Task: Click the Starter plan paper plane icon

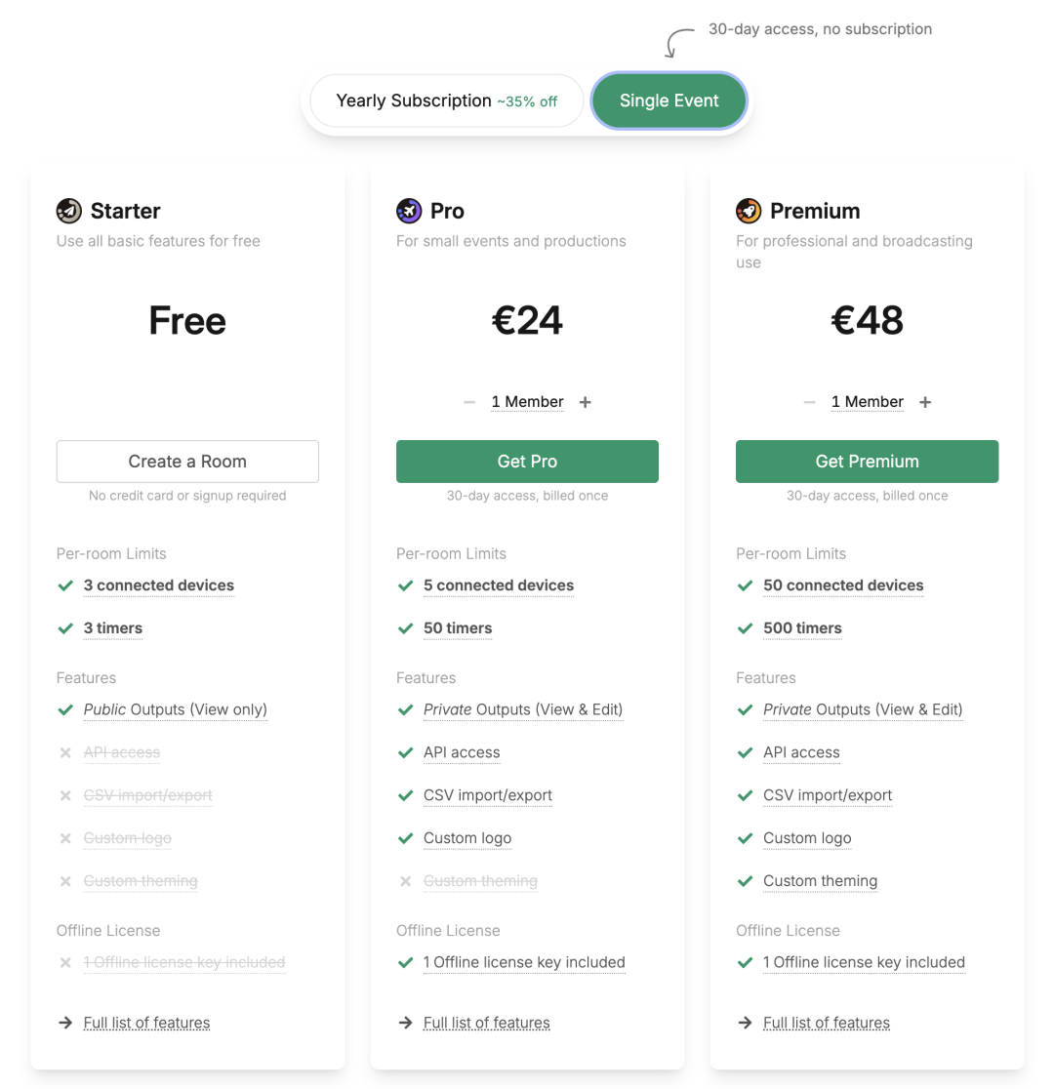Action: [x=68, y=211]
